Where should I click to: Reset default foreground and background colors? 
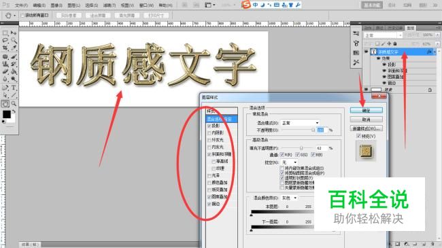point(3,122)
